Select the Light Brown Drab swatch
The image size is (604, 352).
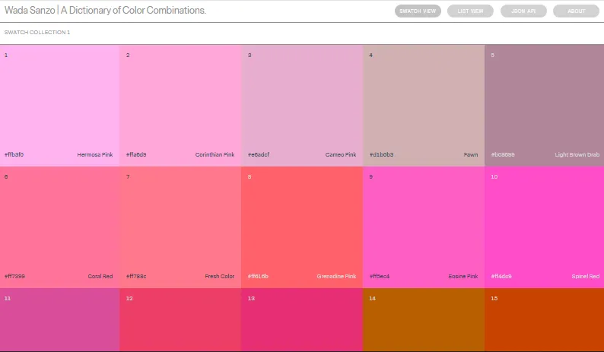544,105
